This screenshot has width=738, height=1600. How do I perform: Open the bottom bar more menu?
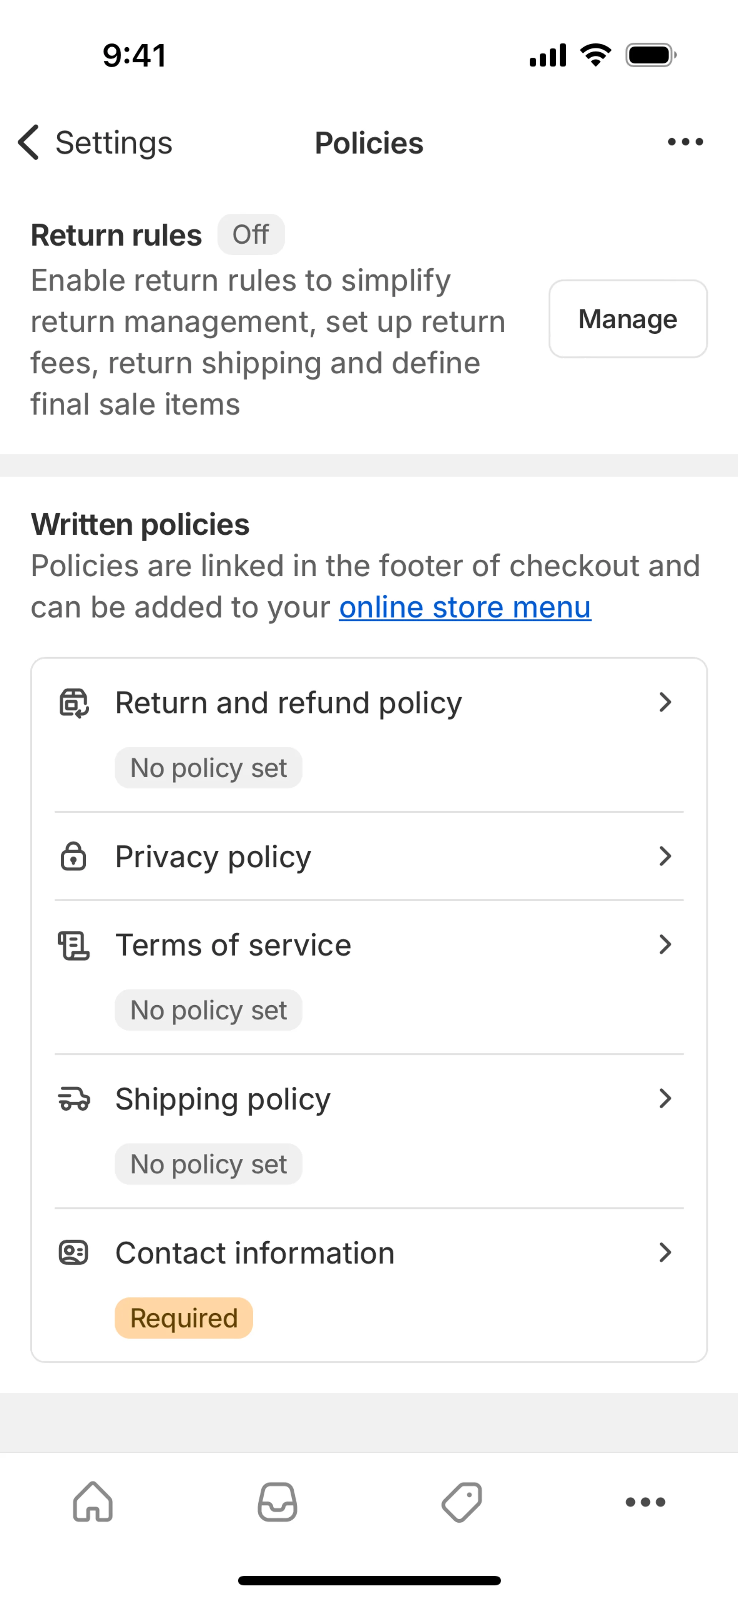[x=645, y=1502]
